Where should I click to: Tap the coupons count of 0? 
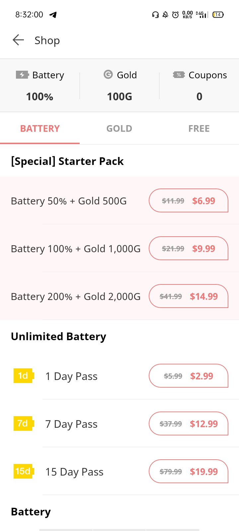tap(199, 97)
